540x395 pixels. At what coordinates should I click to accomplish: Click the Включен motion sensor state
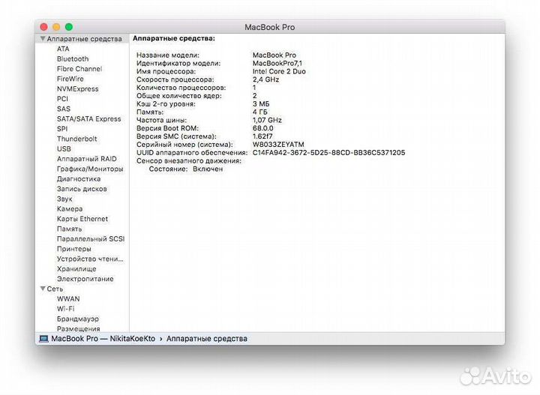[208, 169]
